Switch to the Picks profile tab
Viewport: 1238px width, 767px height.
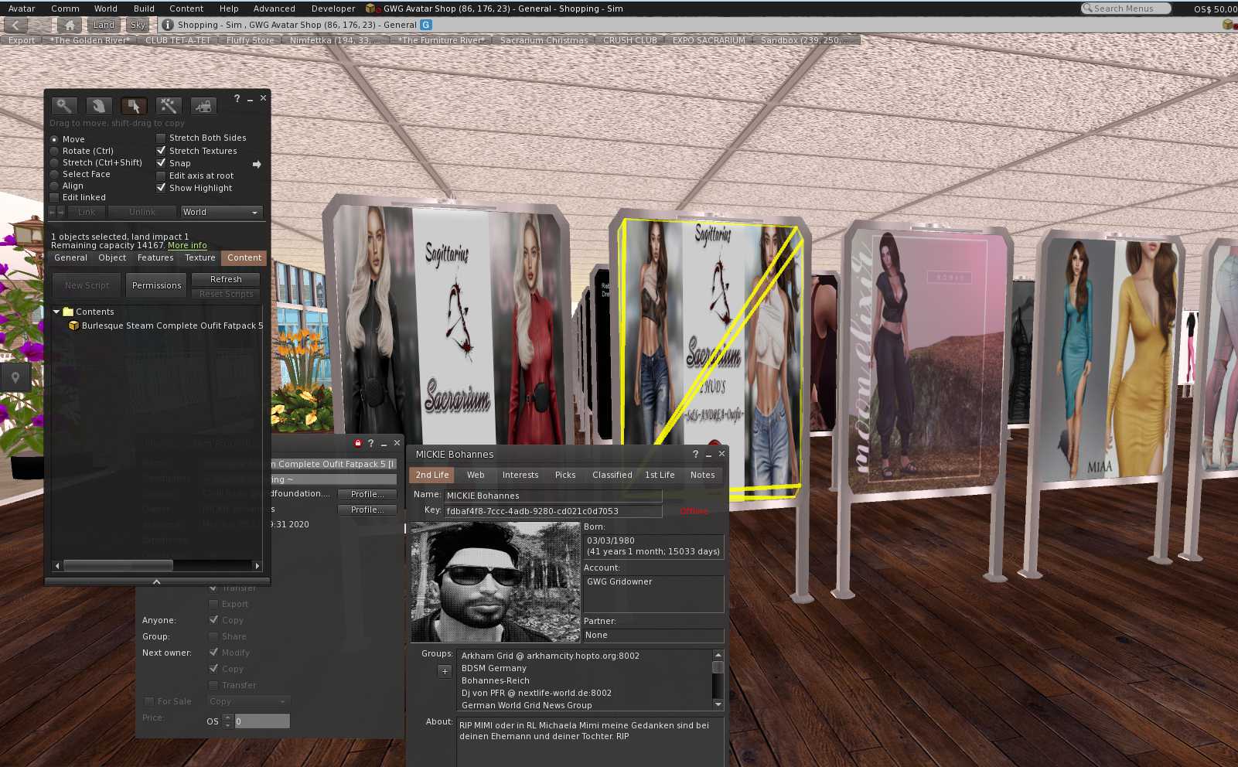tap(565, 475)
